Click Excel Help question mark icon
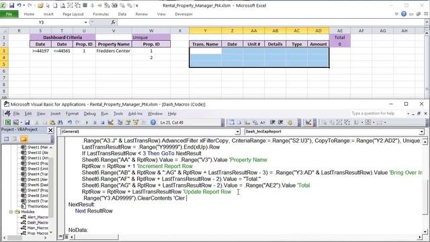The width and height of the screenshot is (430, 242). [404, 13]
